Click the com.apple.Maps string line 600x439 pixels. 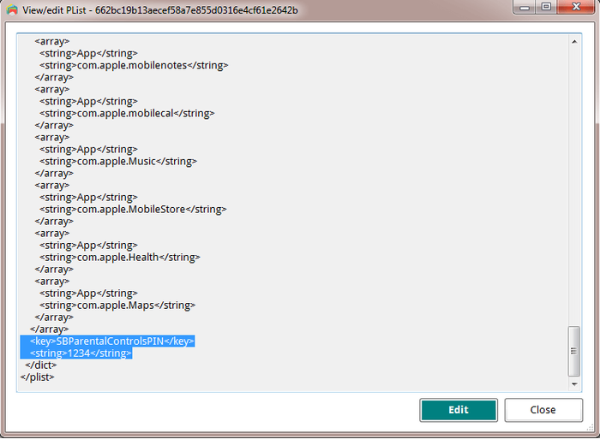pos(117,306)
